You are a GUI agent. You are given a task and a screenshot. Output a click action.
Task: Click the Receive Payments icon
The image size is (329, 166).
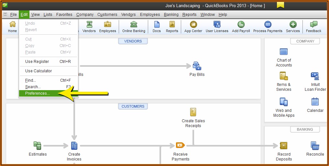pos(180,146)
